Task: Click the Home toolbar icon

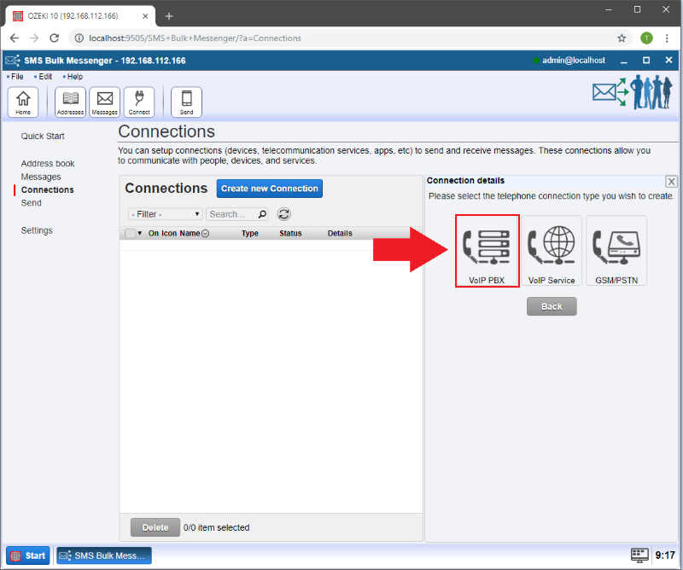Action: click(23, 102)
